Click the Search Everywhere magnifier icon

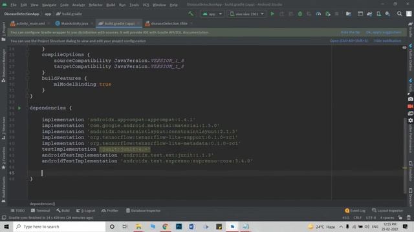(400, 14)
